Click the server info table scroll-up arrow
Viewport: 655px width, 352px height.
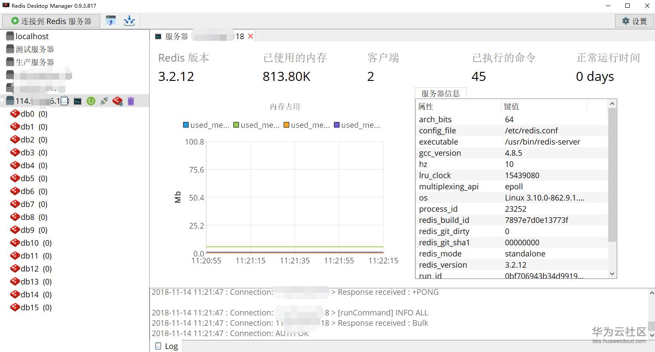(612, 104)
